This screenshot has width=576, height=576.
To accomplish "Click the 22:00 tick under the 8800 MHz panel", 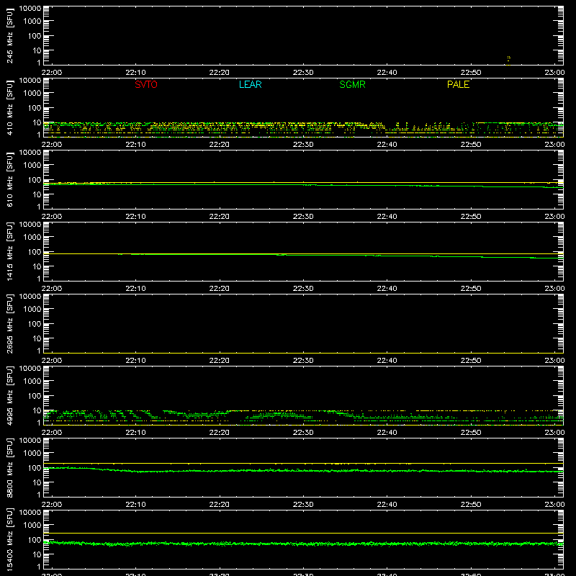I will [x=51, y=505].
